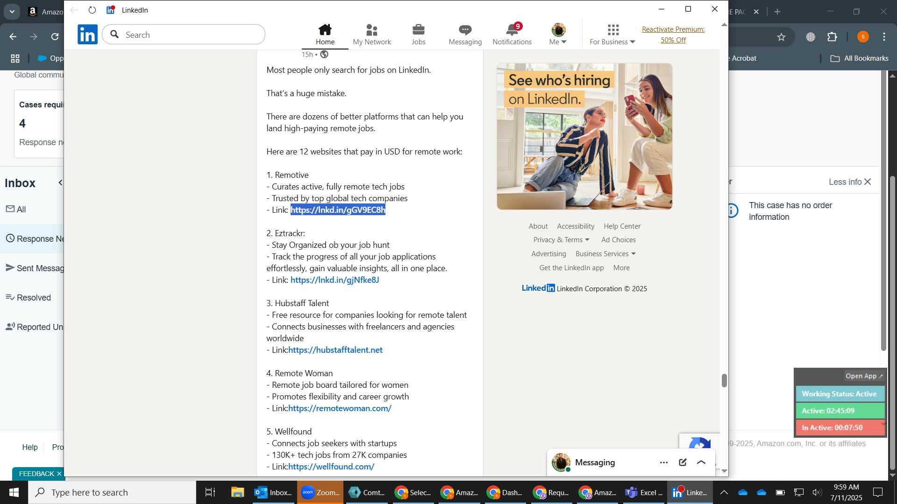Viewport: 897px width, 504px height.
Task: Open the Help Center footer link
Action: [622, 226]
